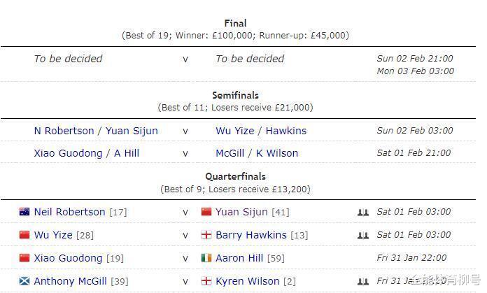
Task: Click head-to-head icon for Wu Yize v Hawkins
Action: pos(362,235)
